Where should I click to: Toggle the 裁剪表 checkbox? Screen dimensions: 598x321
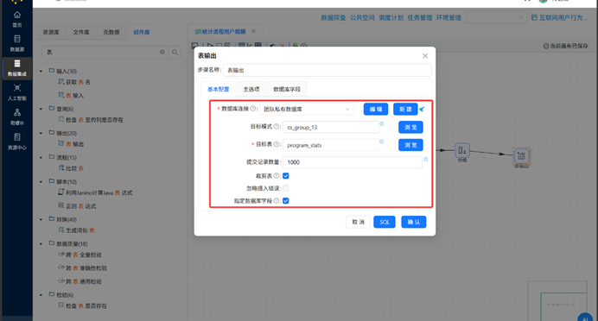[286, 176]
